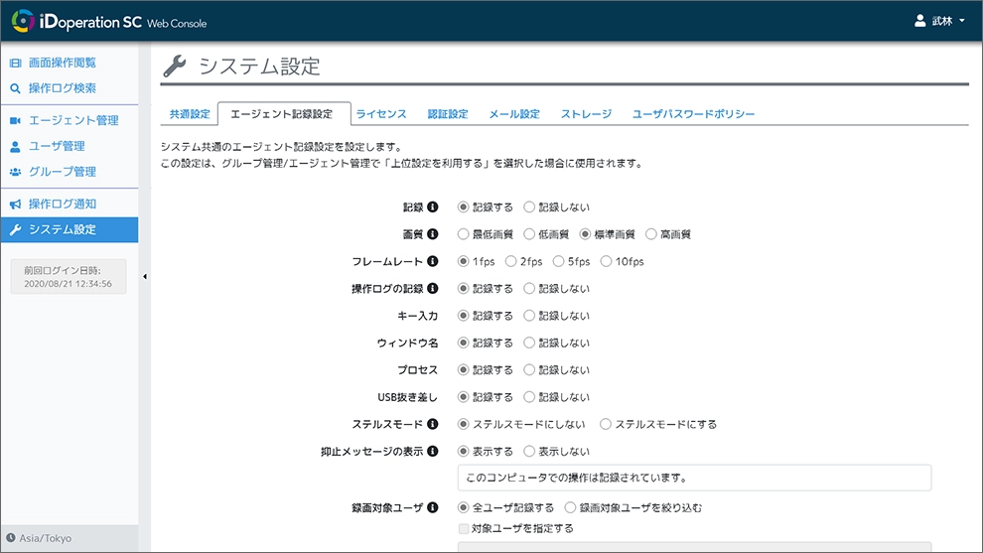983x553 pixels.
Task: Open the ユーザパスワードポリシー tab
Action: coord(693,114)
